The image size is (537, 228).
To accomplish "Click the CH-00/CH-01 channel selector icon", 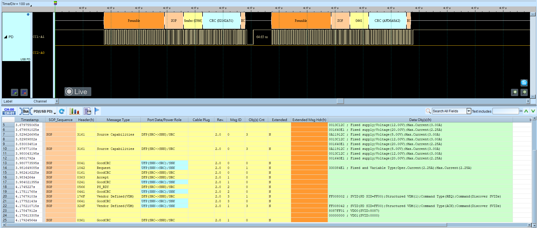I will (9, 111).
